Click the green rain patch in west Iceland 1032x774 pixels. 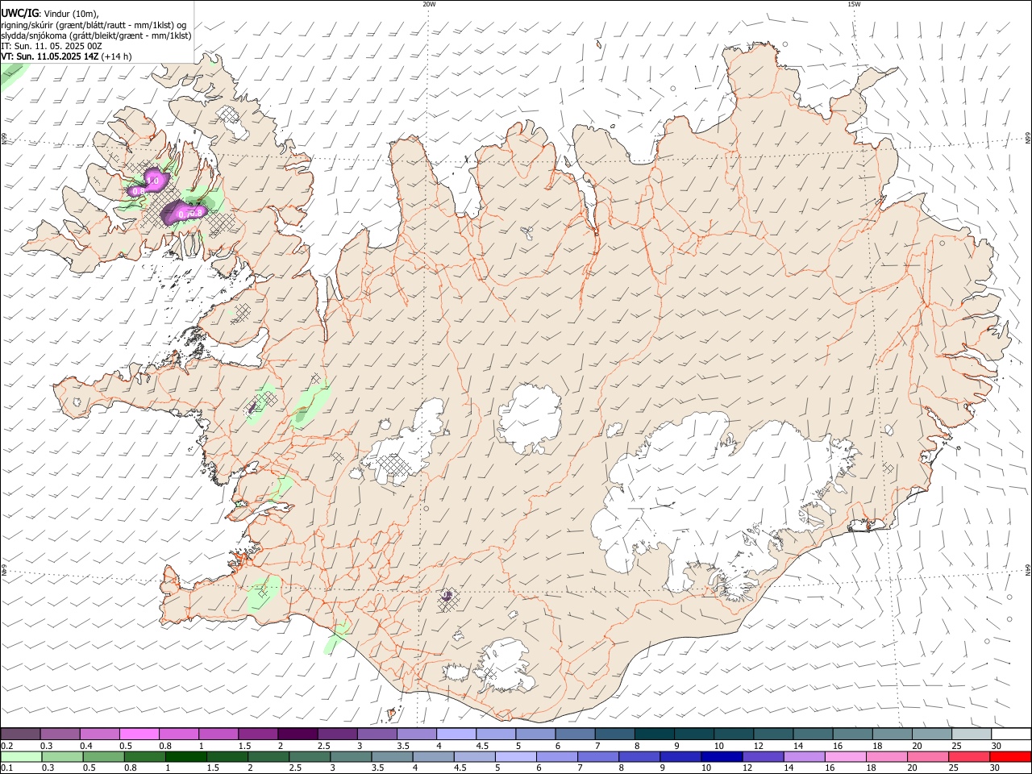coord(310,404)
